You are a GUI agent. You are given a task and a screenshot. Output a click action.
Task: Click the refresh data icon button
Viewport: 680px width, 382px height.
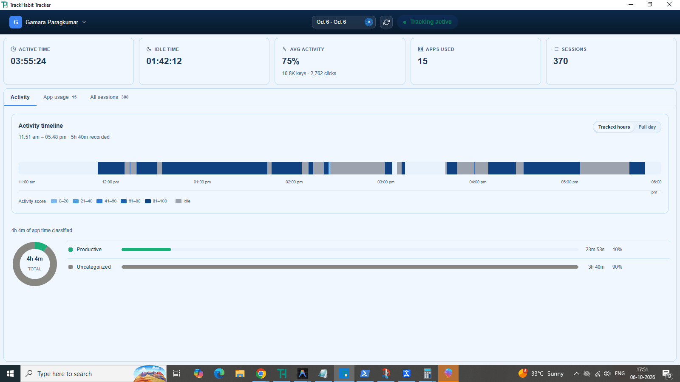click(x=386, y=22)
